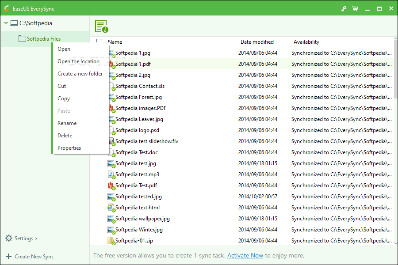Click the image icon of Softpedia Forest.jpg
The height and width of the screenshot is (265, 398).
pyautogui.click(x=112, y=97)
